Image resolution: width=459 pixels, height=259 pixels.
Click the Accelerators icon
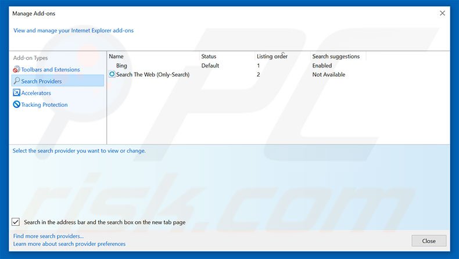click(16, 93)
